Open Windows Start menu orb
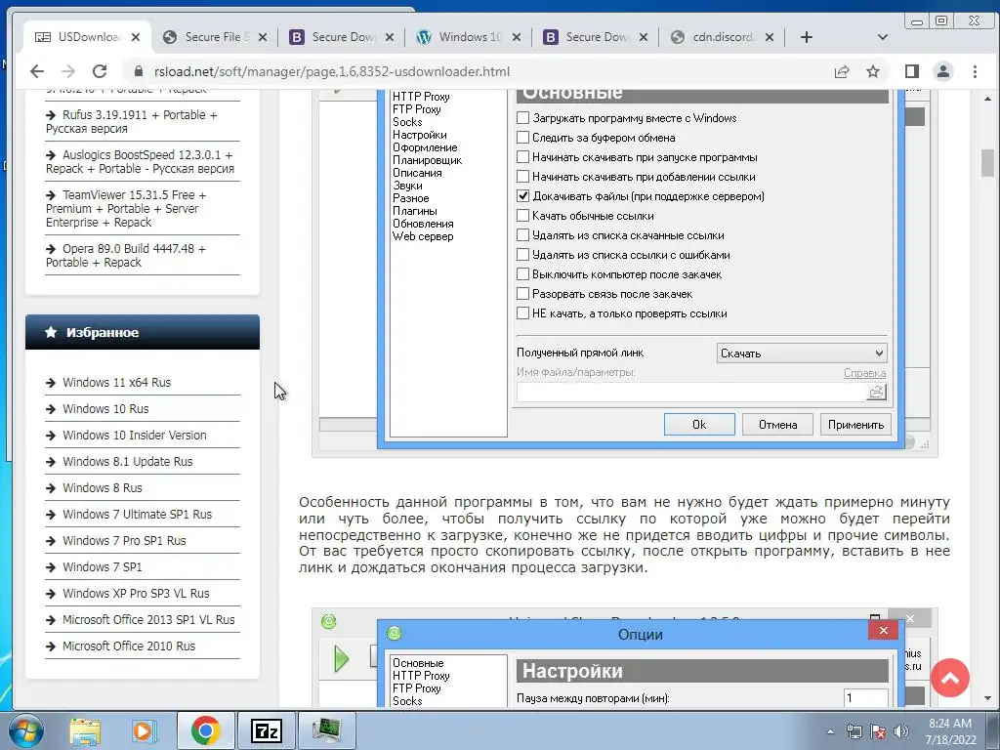The height and width of the screenshot is (750, 1000). [x=26, y=730]
